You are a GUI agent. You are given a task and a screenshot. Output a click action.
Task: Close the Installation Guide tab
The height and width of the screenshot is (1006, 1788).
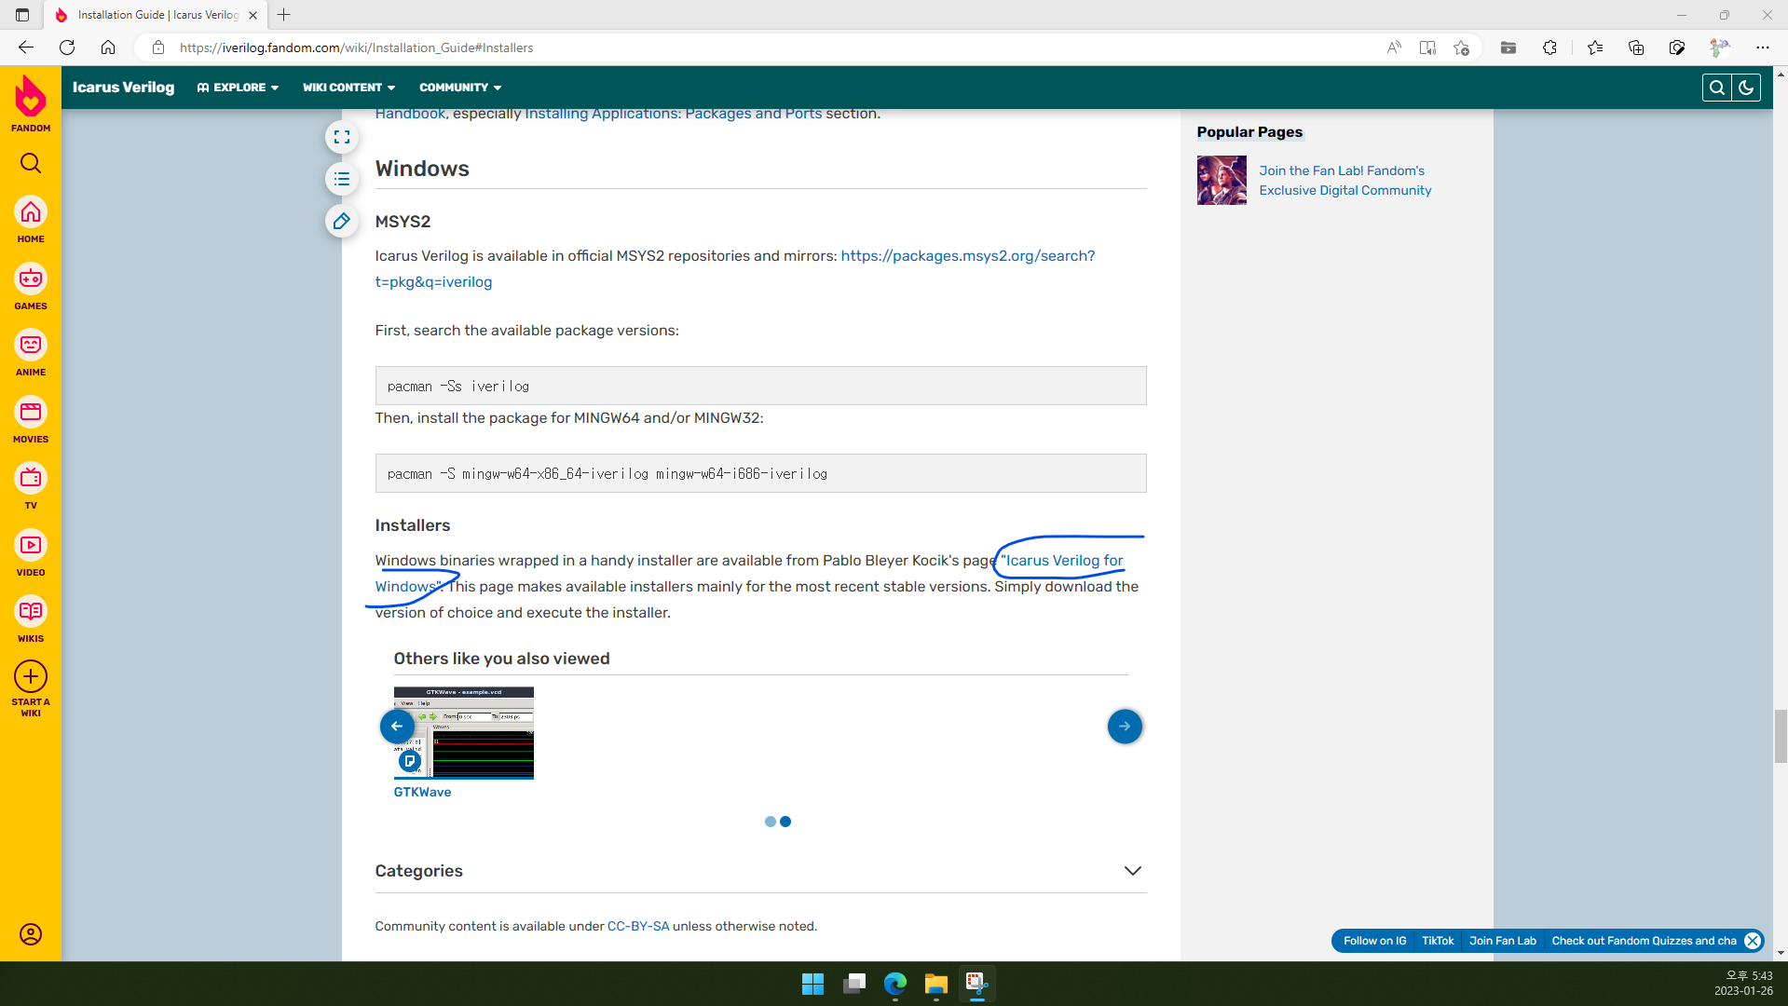[253, 15]
